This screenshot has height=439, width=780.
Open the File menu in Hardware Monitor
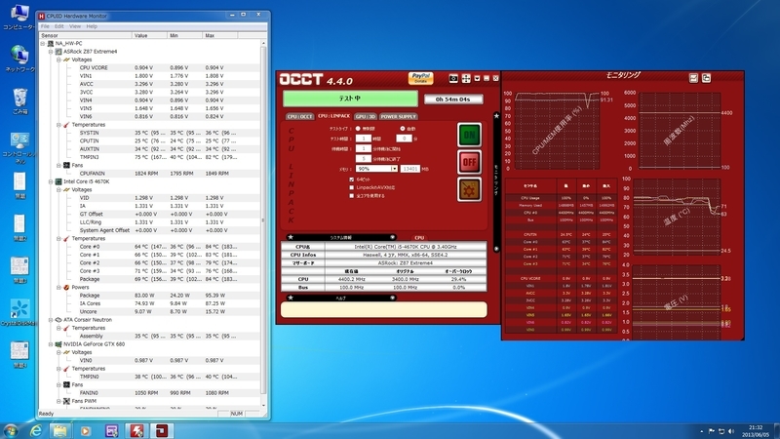pyautogui.click(x=45, y=26)
